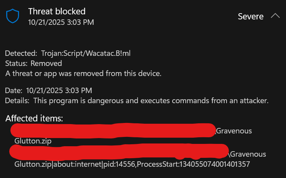Click the "Details:" description line
Image resolution: width=286 pixels, height=178 pixels.
coord(137,100)
